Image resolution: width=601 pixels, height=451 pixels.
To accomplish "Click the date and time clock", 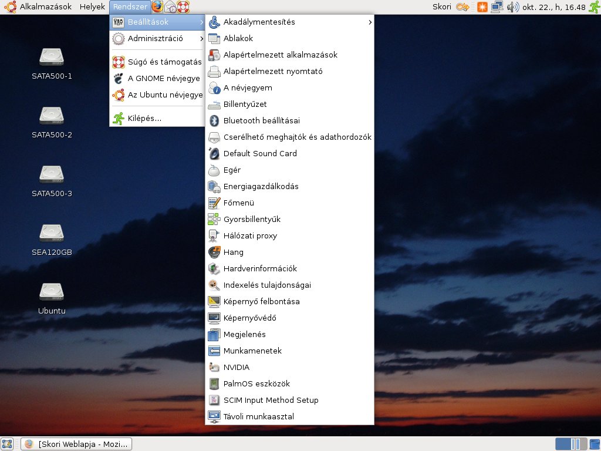I will pos(554,7).
